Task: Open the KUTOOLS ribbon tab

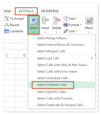Action: 26,11
